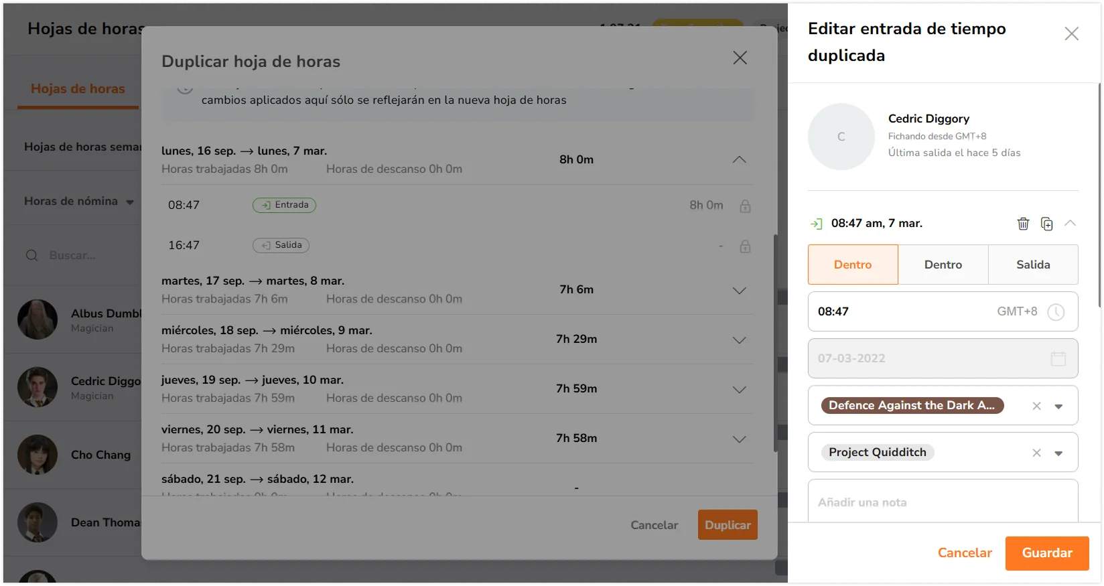The image size is (1104, 586).
Task: Expand the miércoles, 18 sep. row
Action: coord(739,340)
